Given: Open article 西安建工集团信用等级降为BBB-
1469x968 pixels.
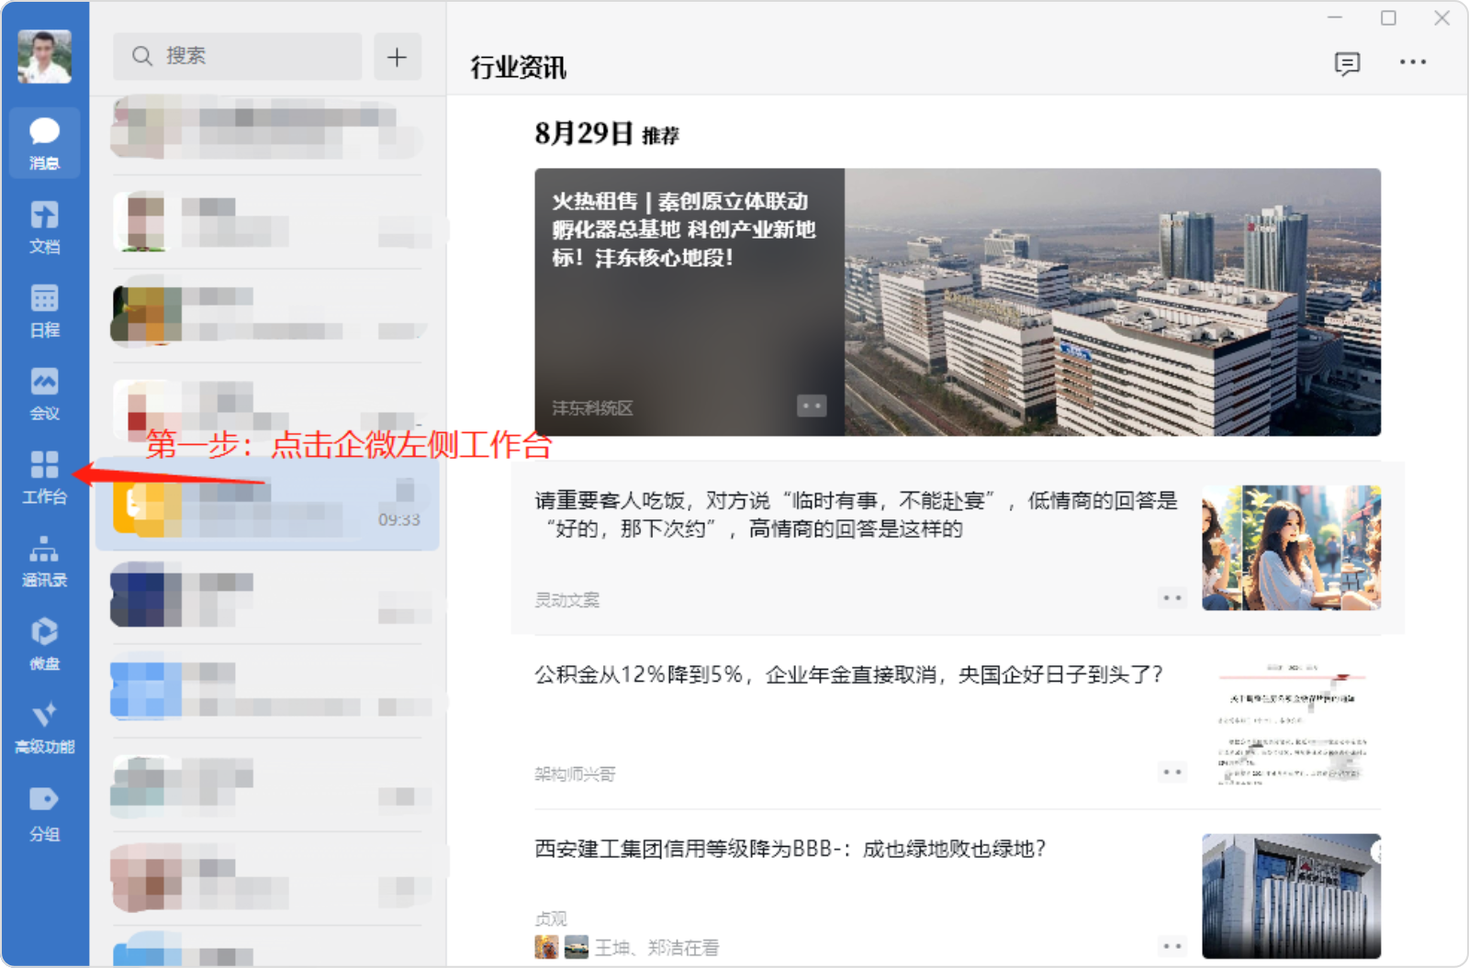Looking at the screenshot, I should click(x=790, y=850).
